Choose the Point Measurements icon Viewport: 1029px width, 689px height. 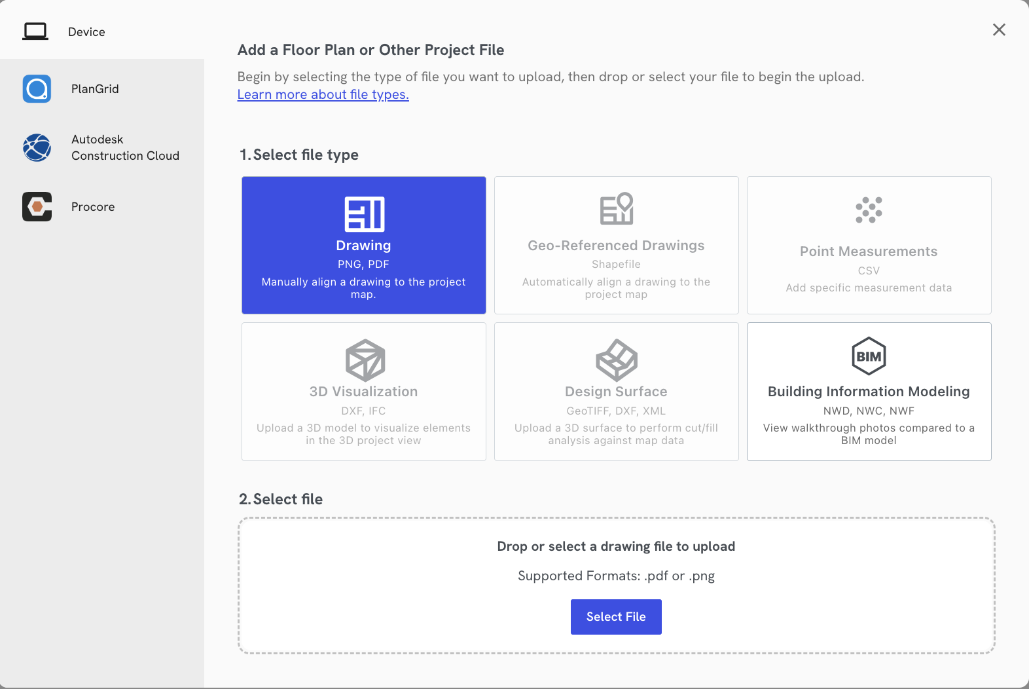tap(869, 210)
